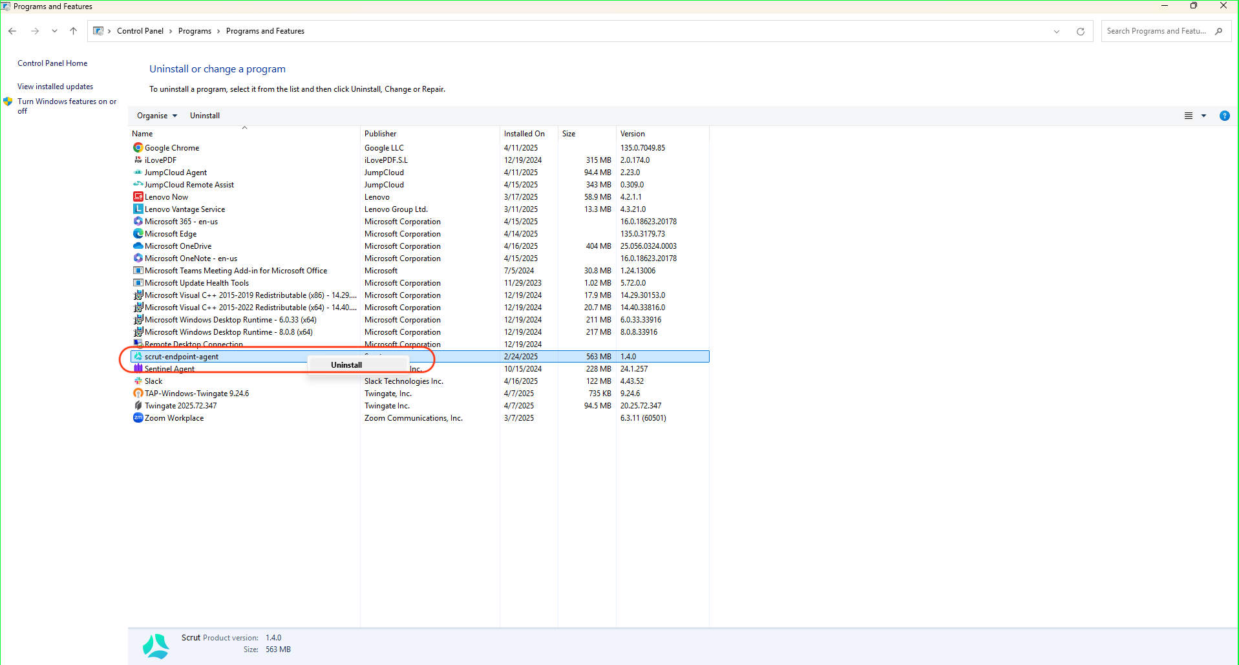Select the Remote Desktop Connection row

click(x=420, y=344)
